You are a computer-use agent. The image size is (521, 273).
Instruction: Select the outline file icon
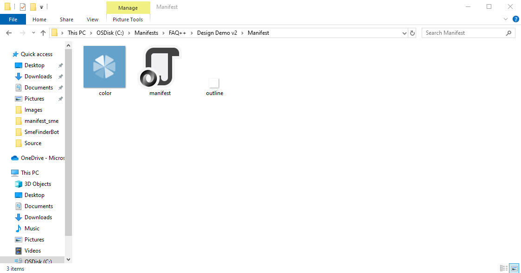214,83
